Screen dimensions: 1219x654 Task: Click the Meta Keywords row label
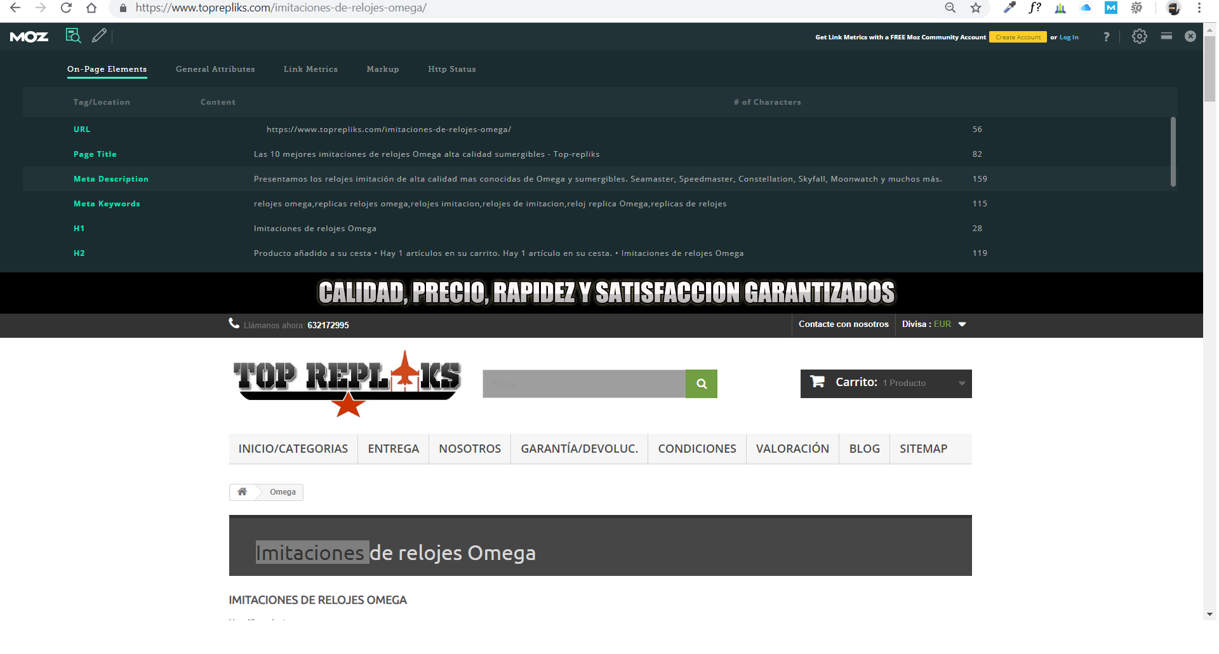tap(107, 204)
